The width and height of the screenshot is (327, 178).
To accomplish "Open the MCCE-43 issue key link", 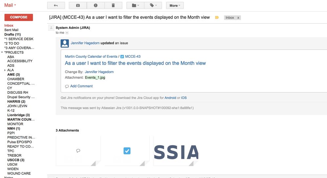I will click(x=133, y=56).
